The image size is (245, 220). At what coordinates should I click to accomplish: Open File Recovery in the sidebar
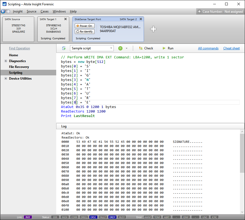pyautogui.click(x=19, y=67)
